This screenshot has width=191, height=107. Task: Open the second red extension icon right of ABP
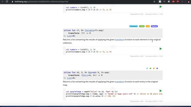178,1
